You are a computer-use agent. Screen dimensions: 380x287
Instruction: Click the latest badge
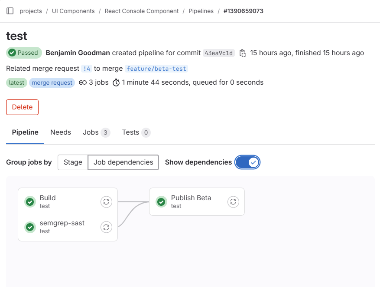pos(16,82)
